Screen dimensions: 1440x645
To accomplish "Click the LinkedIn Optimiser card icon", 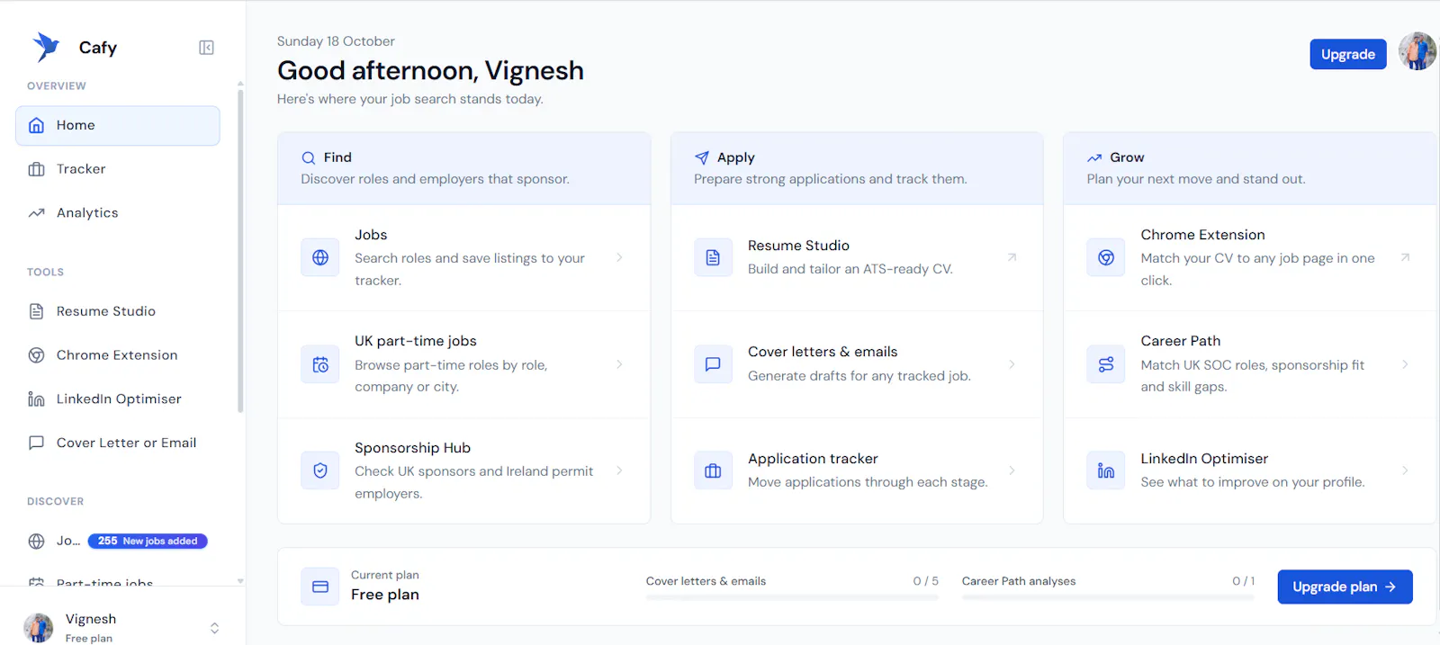I will [1106, 470].
